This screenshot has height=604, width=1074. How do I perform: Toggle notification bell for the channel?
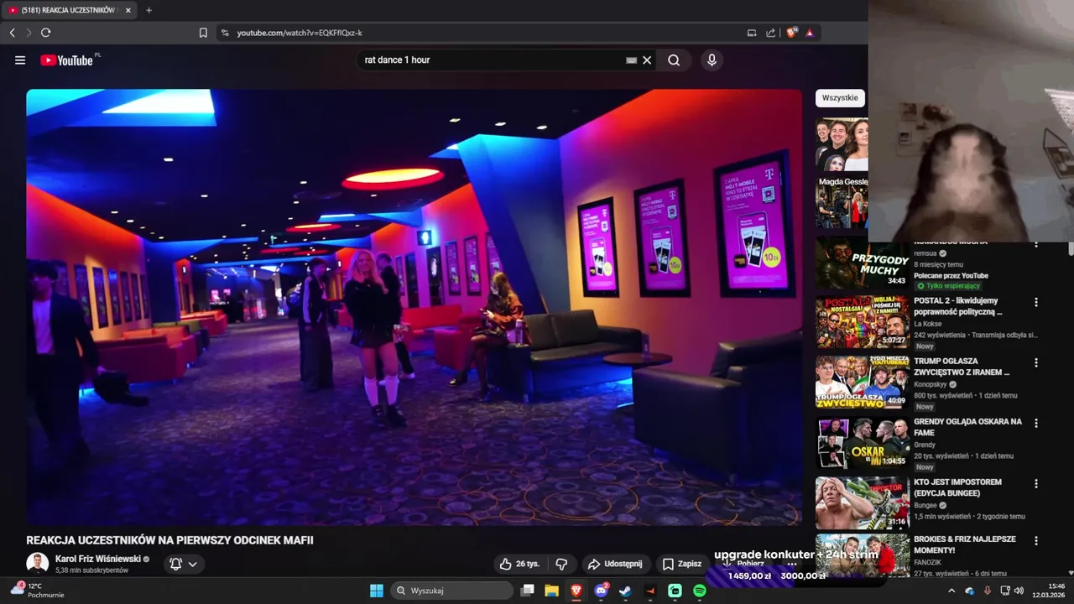pyautogui.click(x=175, y=564)
